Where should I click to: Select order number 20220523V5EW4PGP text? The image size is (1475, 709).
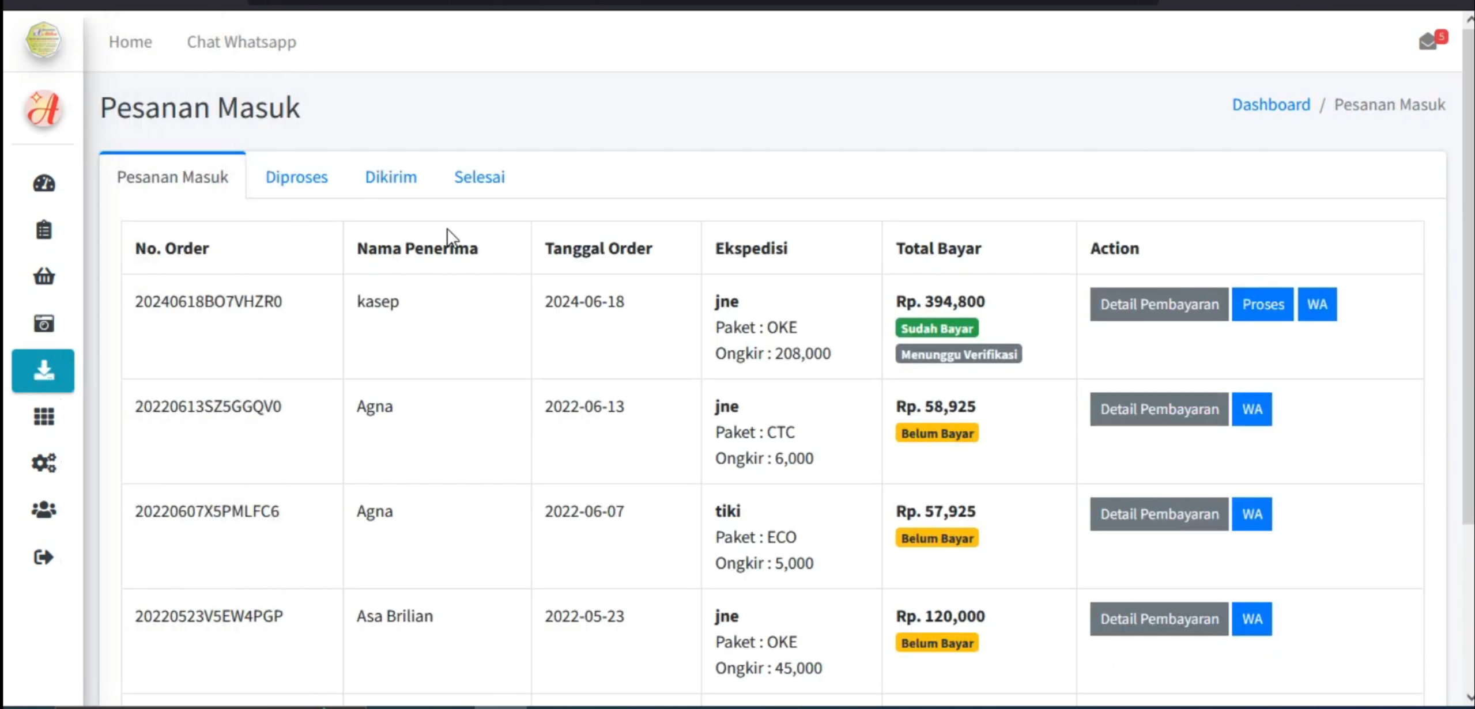[x=209, y=616]
